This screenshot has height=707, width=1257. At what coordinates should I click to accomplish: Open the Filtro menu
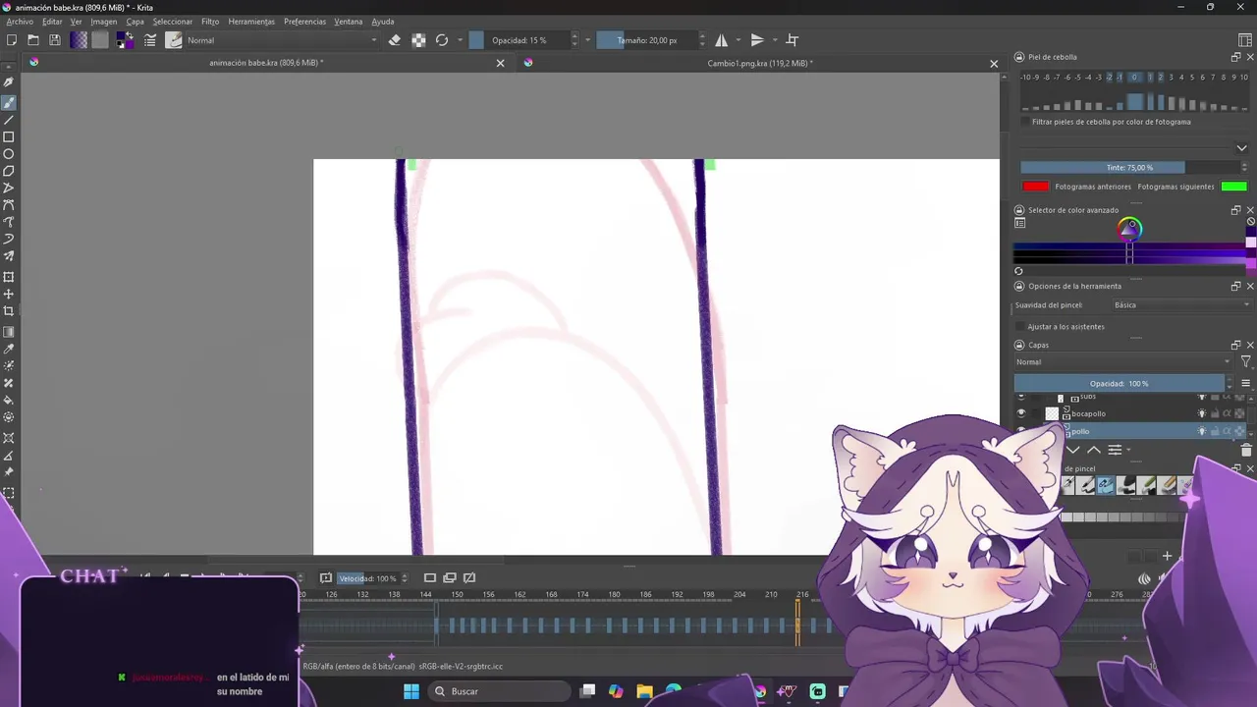click(x=210, y=22)
